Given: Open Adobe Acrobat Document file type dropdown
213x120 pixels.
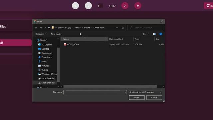Looking at the screenshot, I should [145, 92].
